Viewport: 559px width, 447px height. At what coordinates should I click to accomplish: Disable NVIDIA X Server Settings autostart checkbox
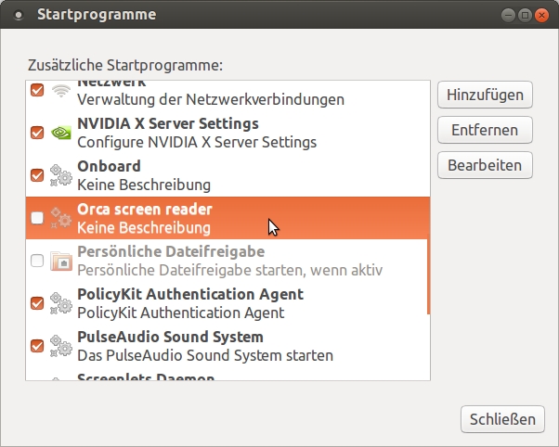(37, 133)
